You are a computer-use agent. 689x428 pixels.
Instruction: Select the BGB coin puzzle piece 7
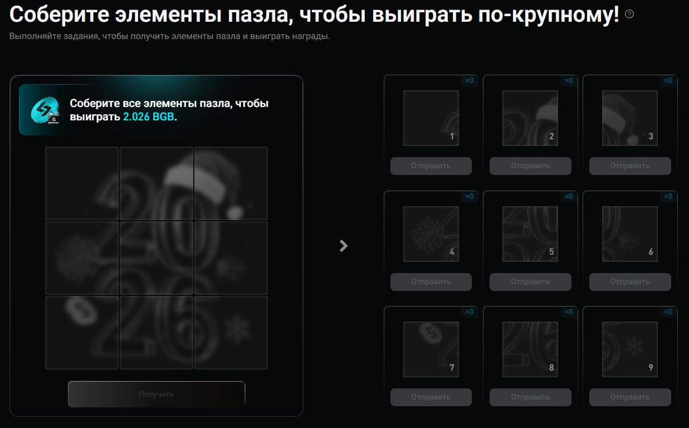pos(431,349)
